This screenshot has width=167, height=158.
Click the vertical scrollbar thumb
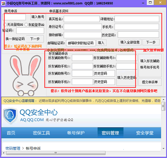pos(163,106)
